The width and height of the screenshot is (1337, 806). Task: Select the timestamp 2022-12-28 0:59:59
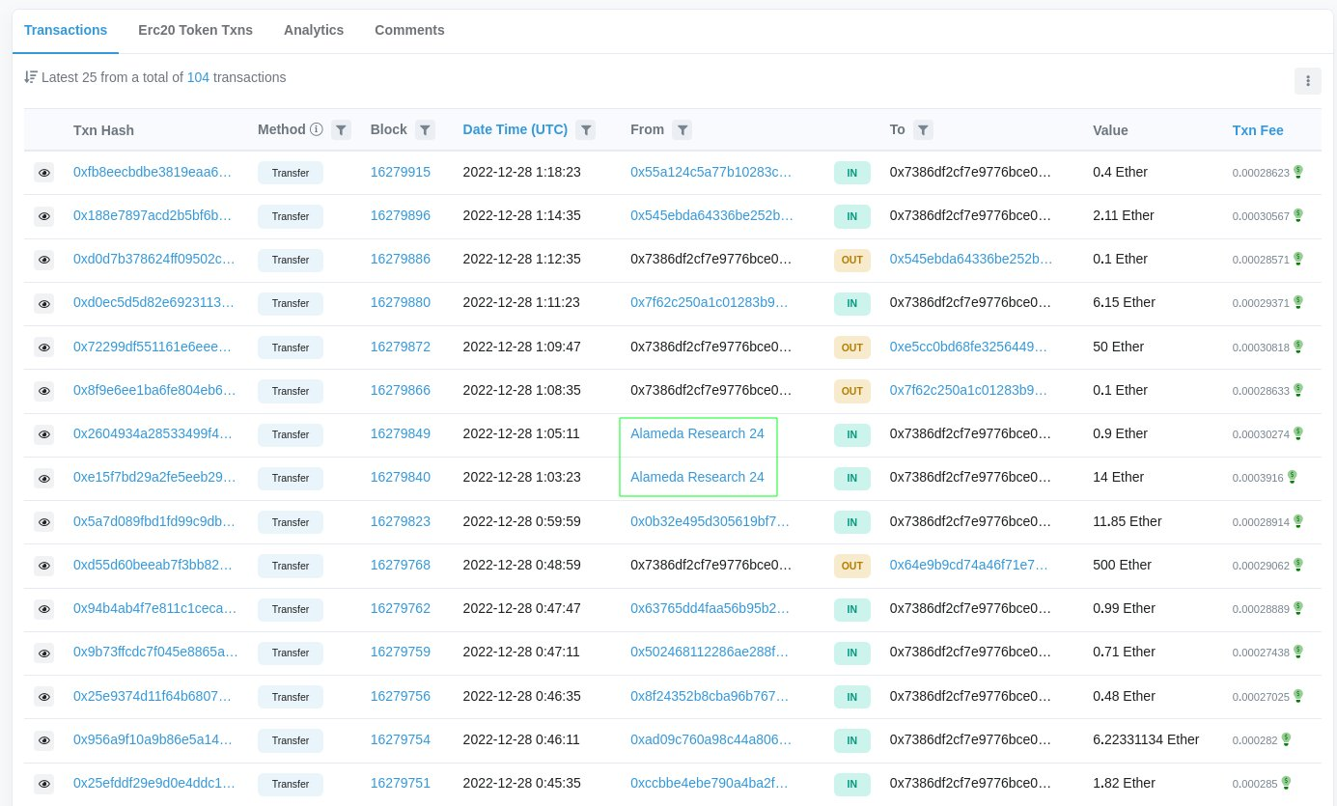pos(522,521)
